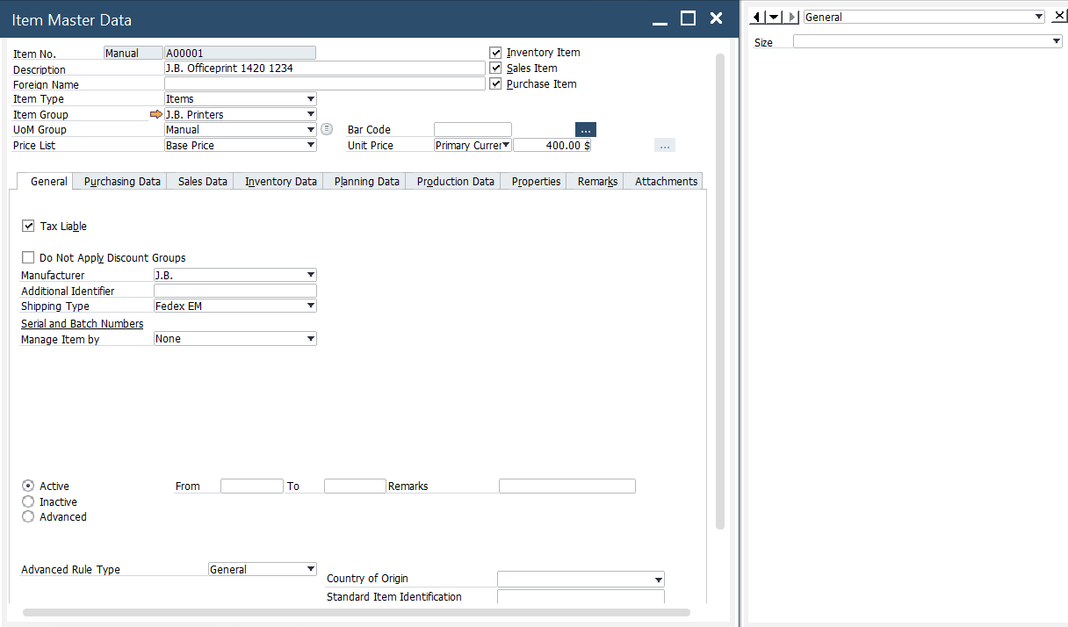This screenshot has width=1068, height=627.
Task: Click the Serial and Batch Numbers link
Action: [82, 323]
